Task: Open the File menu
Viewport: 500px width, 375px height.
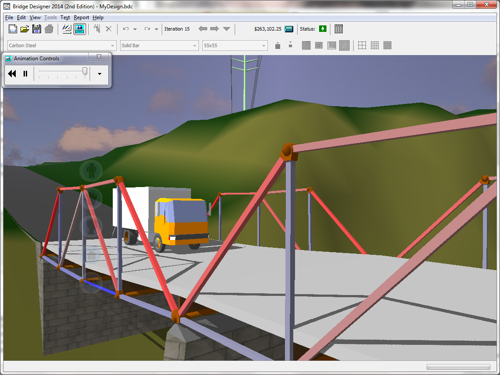Action: click(9, 17)
